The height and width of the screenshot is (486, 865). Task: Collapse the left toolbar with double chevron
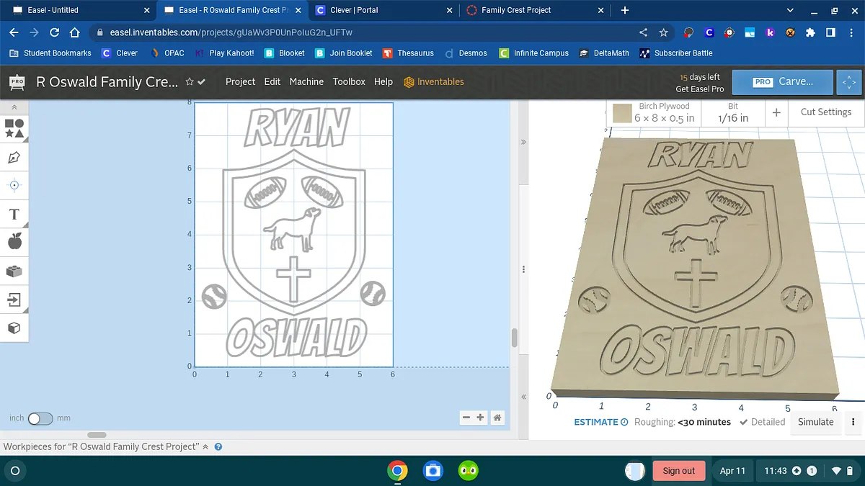(14, 107)
